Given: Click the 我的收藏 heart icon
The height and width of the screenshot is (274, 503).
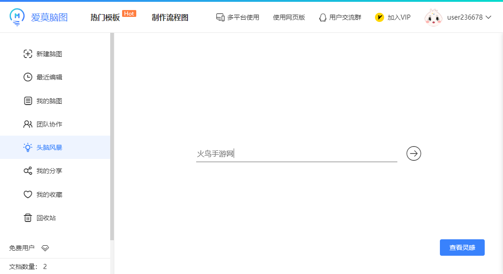Looking at the screenshot, I should click(x=28, y=195).
